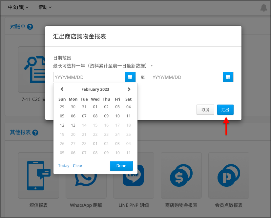Click help icon beside 对账单
Image resolution: width=271 pixels, height=218 pixels.
[30, 27]
